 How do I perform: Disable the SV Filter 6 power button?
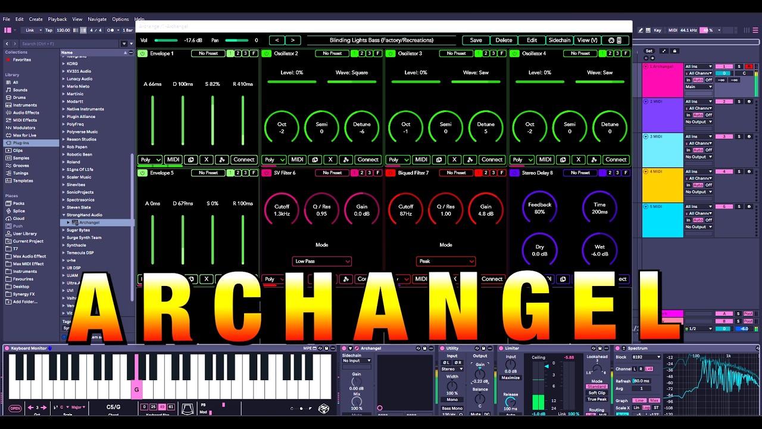click(267, 173)
